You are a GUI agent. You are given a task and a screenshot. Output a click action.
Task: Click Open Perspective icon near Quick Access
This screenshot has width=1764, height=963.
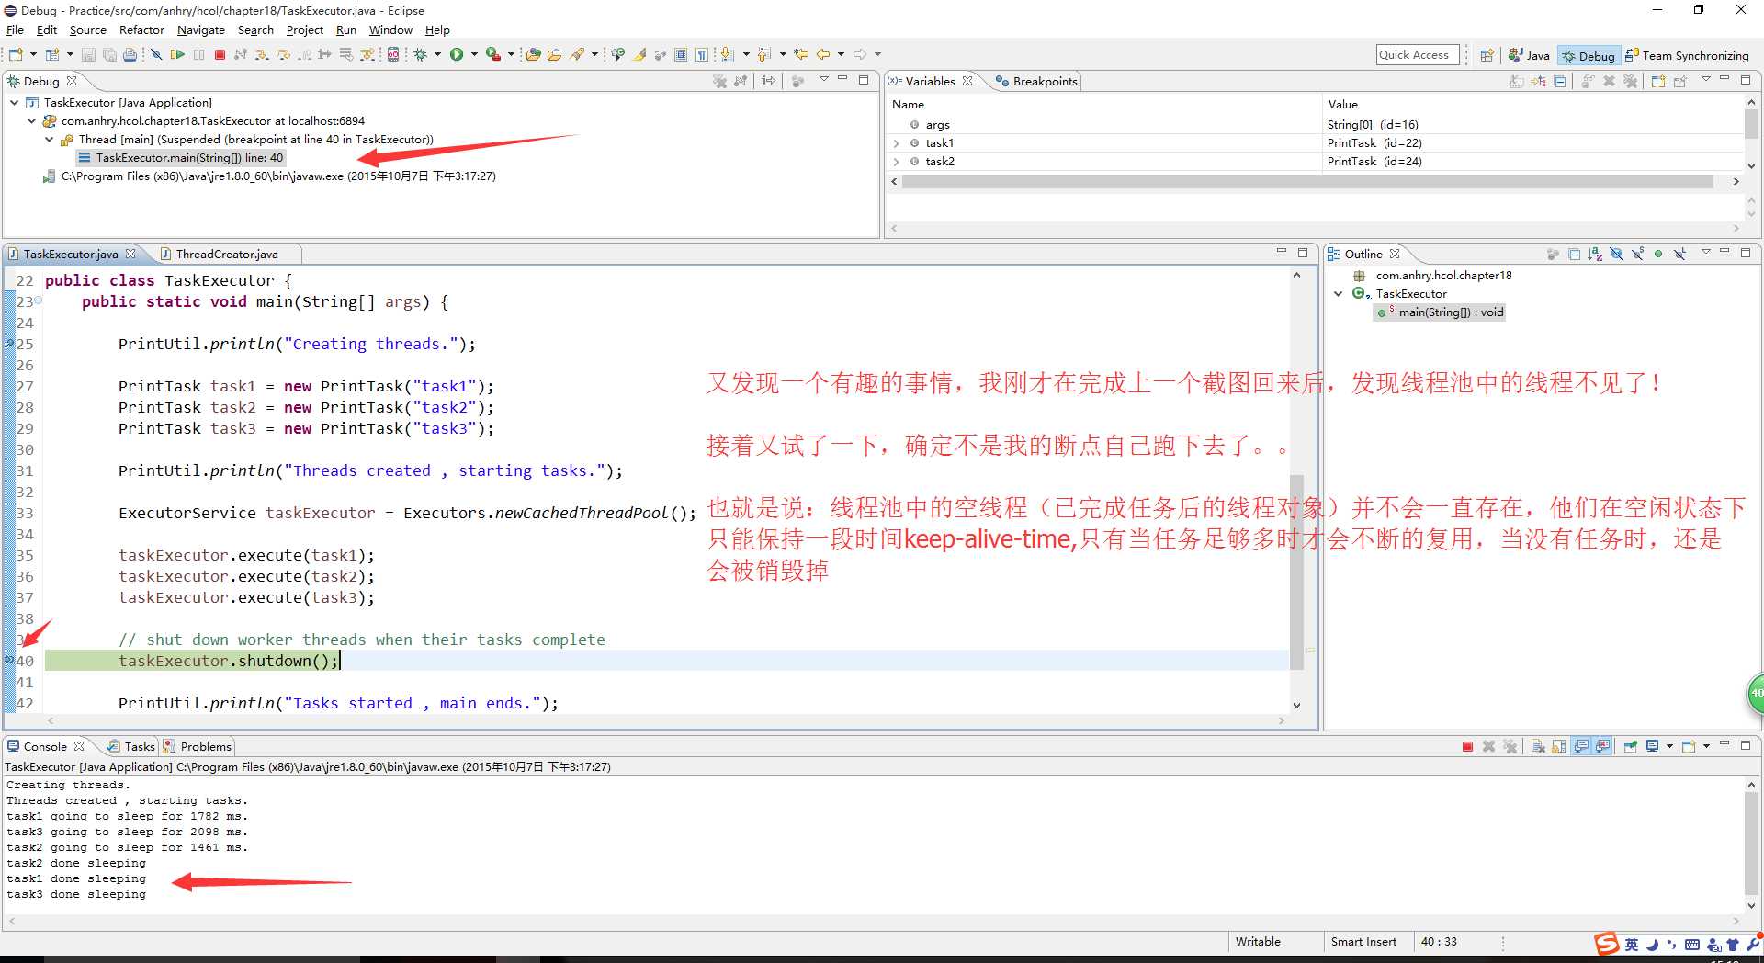click(x=1487, y=55)
